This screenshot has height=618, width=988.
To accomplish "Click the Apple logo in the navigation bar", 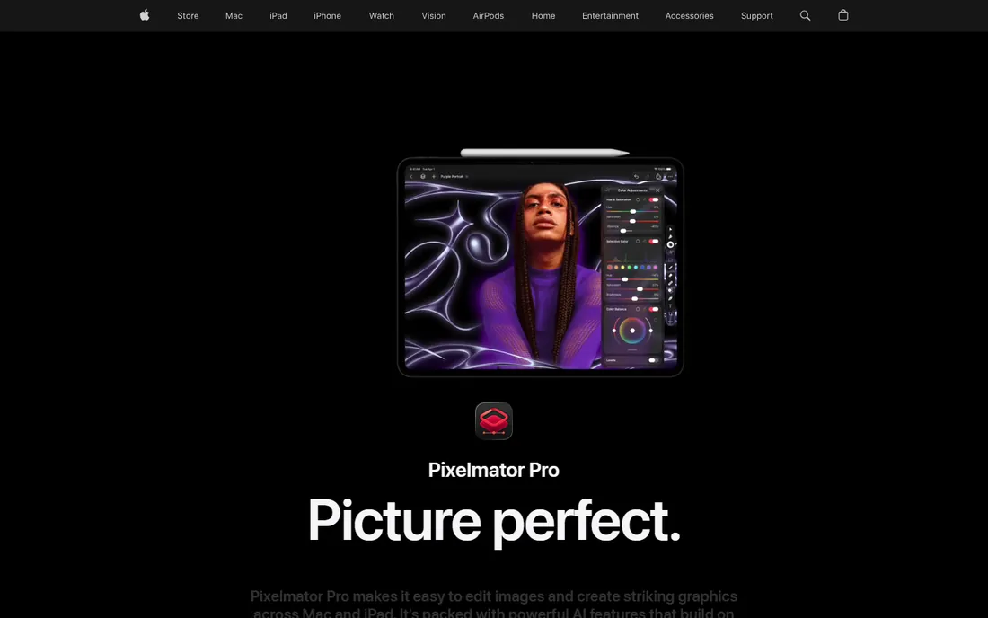I will [145, 15].
